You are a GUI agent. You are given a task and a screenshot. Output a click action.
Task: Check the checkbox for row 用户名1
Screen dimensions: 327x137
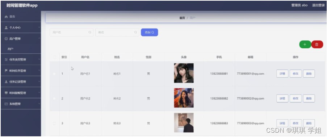coord(54,74)
